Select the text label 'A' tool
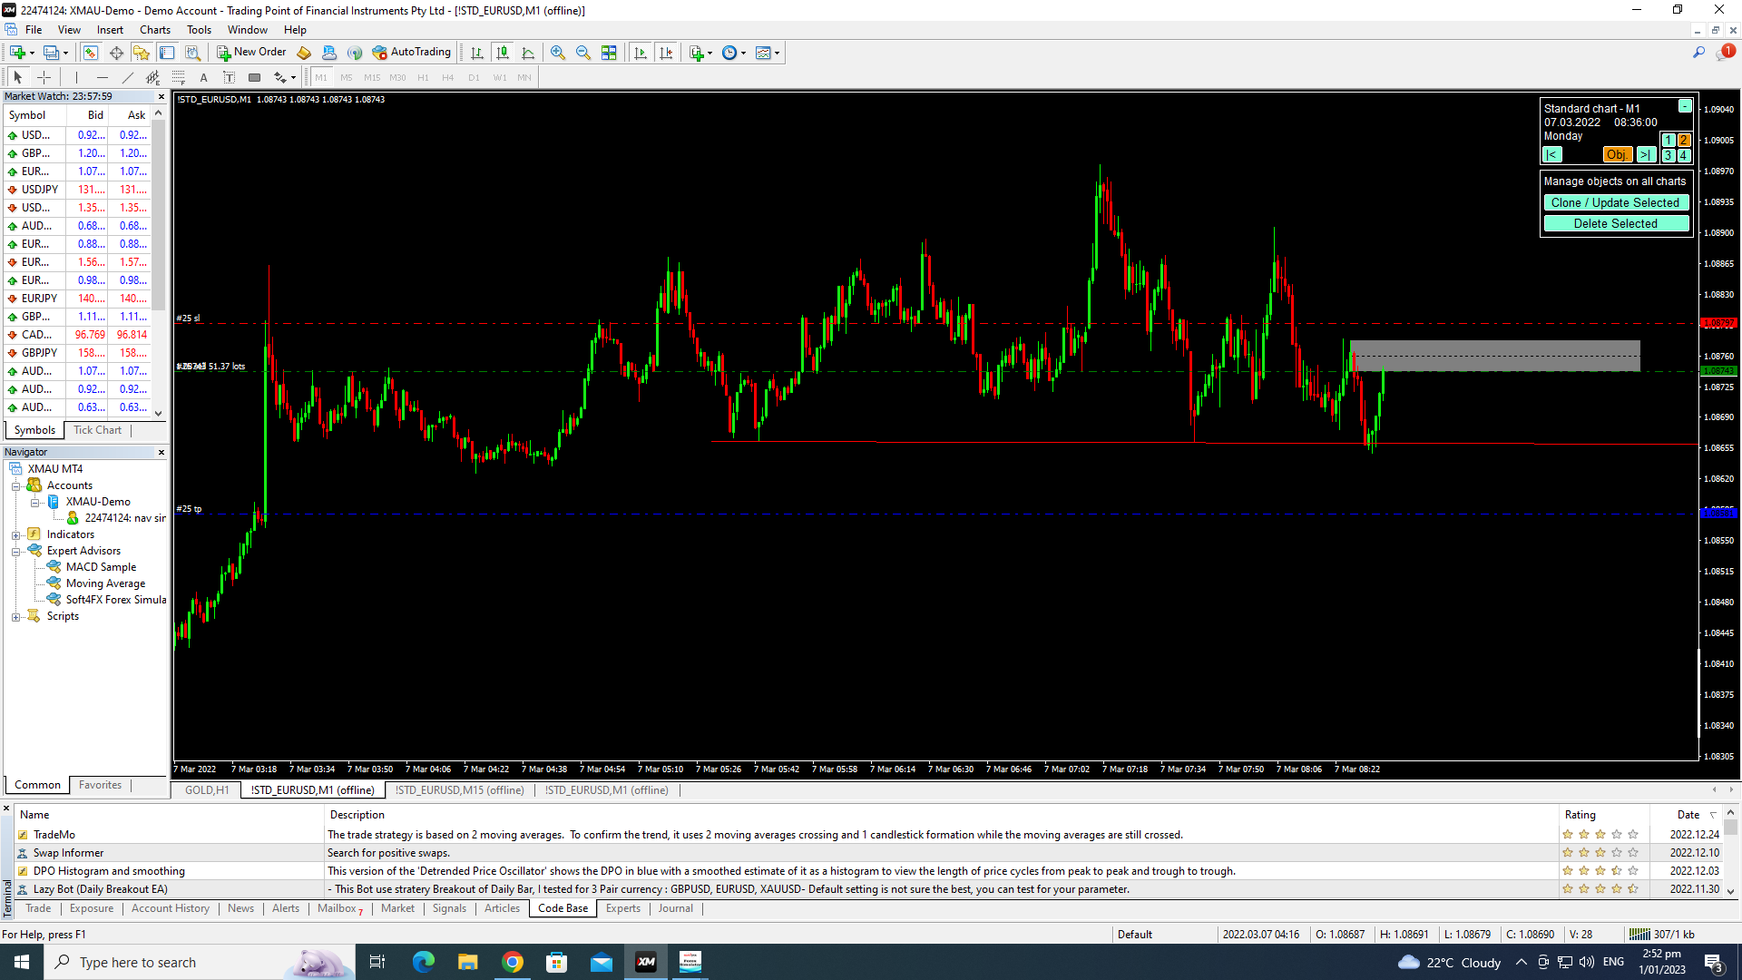 [204, 78]
